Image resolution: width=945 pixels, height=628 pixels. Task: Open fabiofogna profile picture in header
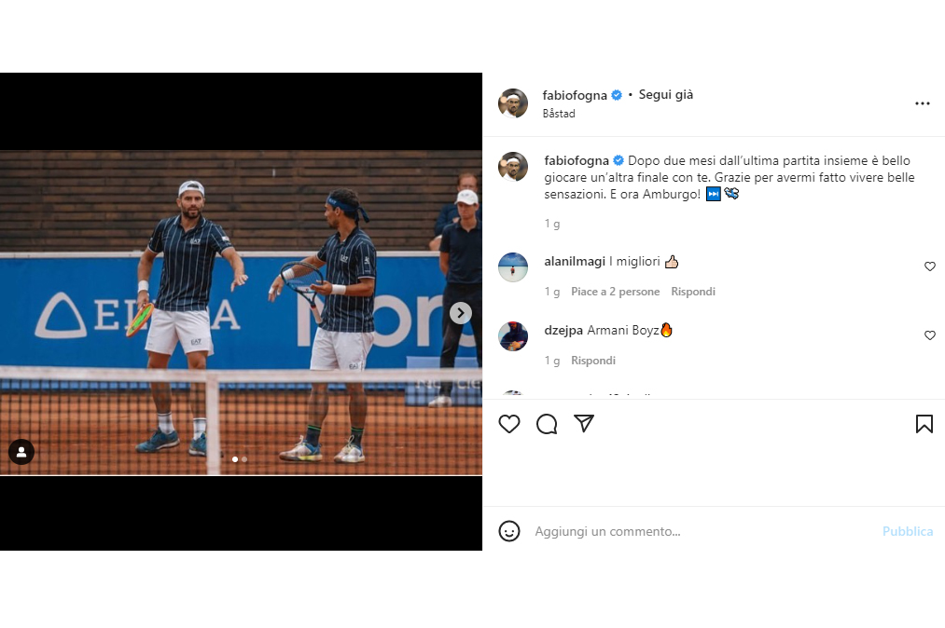pyautogui.click(x=513, y=103)
